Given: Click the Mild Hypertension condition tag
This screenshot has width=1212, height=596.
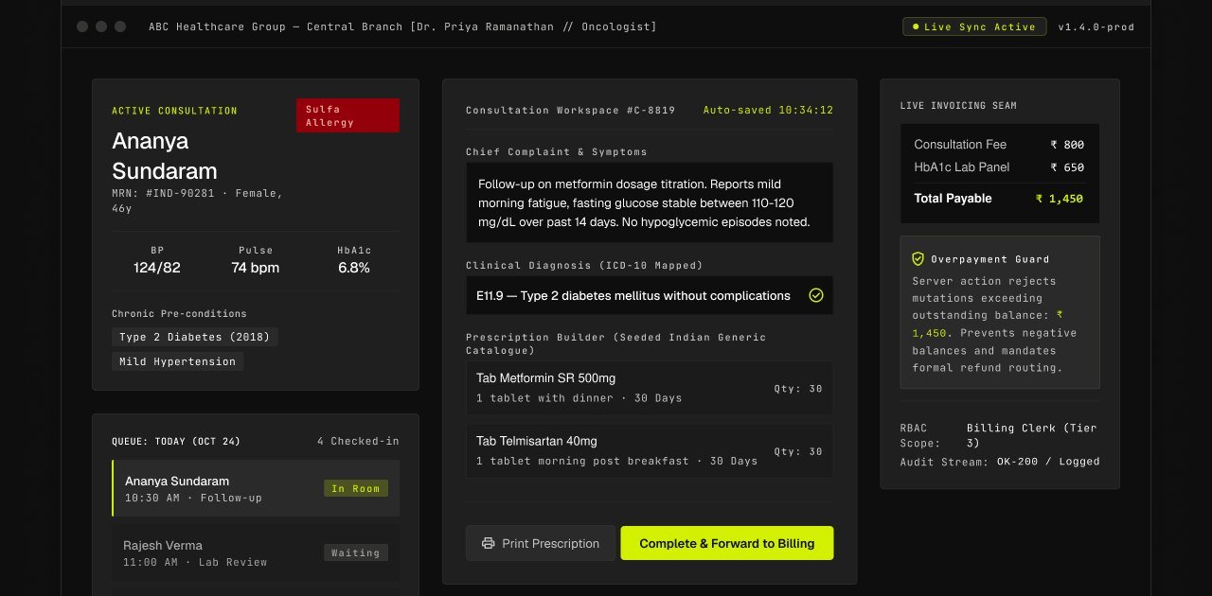Looking at the screenshot, I should point(177,361).
